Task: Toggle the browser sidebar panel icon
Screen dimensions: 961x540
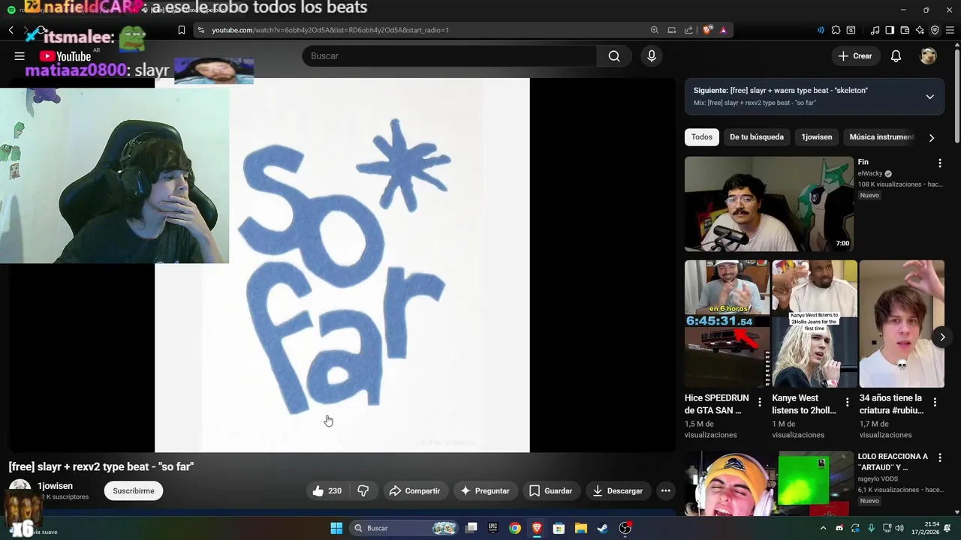Action: (890, 30)
